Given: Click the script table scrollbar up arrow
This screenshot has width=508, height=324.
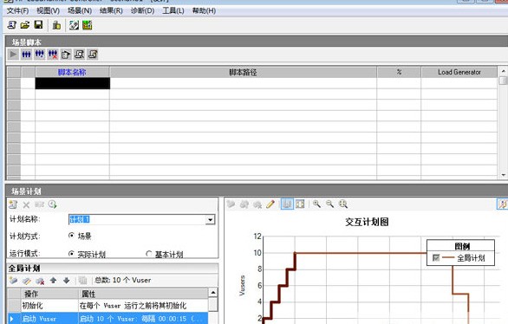Looking at the screenshot, I should (503, 71).
